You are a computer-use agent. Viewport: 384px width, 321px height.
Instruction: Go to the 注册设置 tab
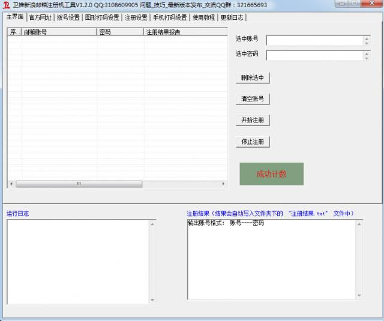136,17
